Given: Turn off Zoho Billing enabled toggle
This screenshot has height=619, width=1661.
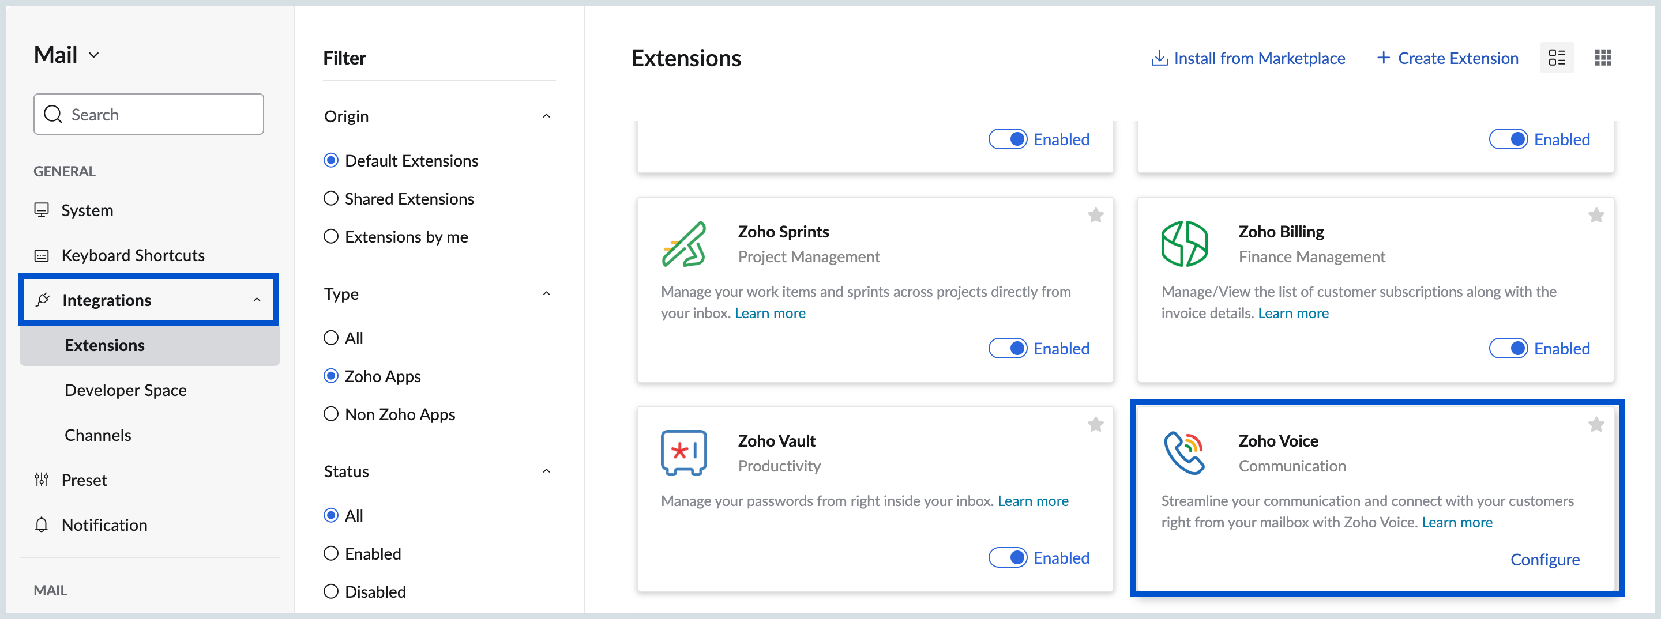Looking at the screenshot, I should click(x=1508, y=349).
